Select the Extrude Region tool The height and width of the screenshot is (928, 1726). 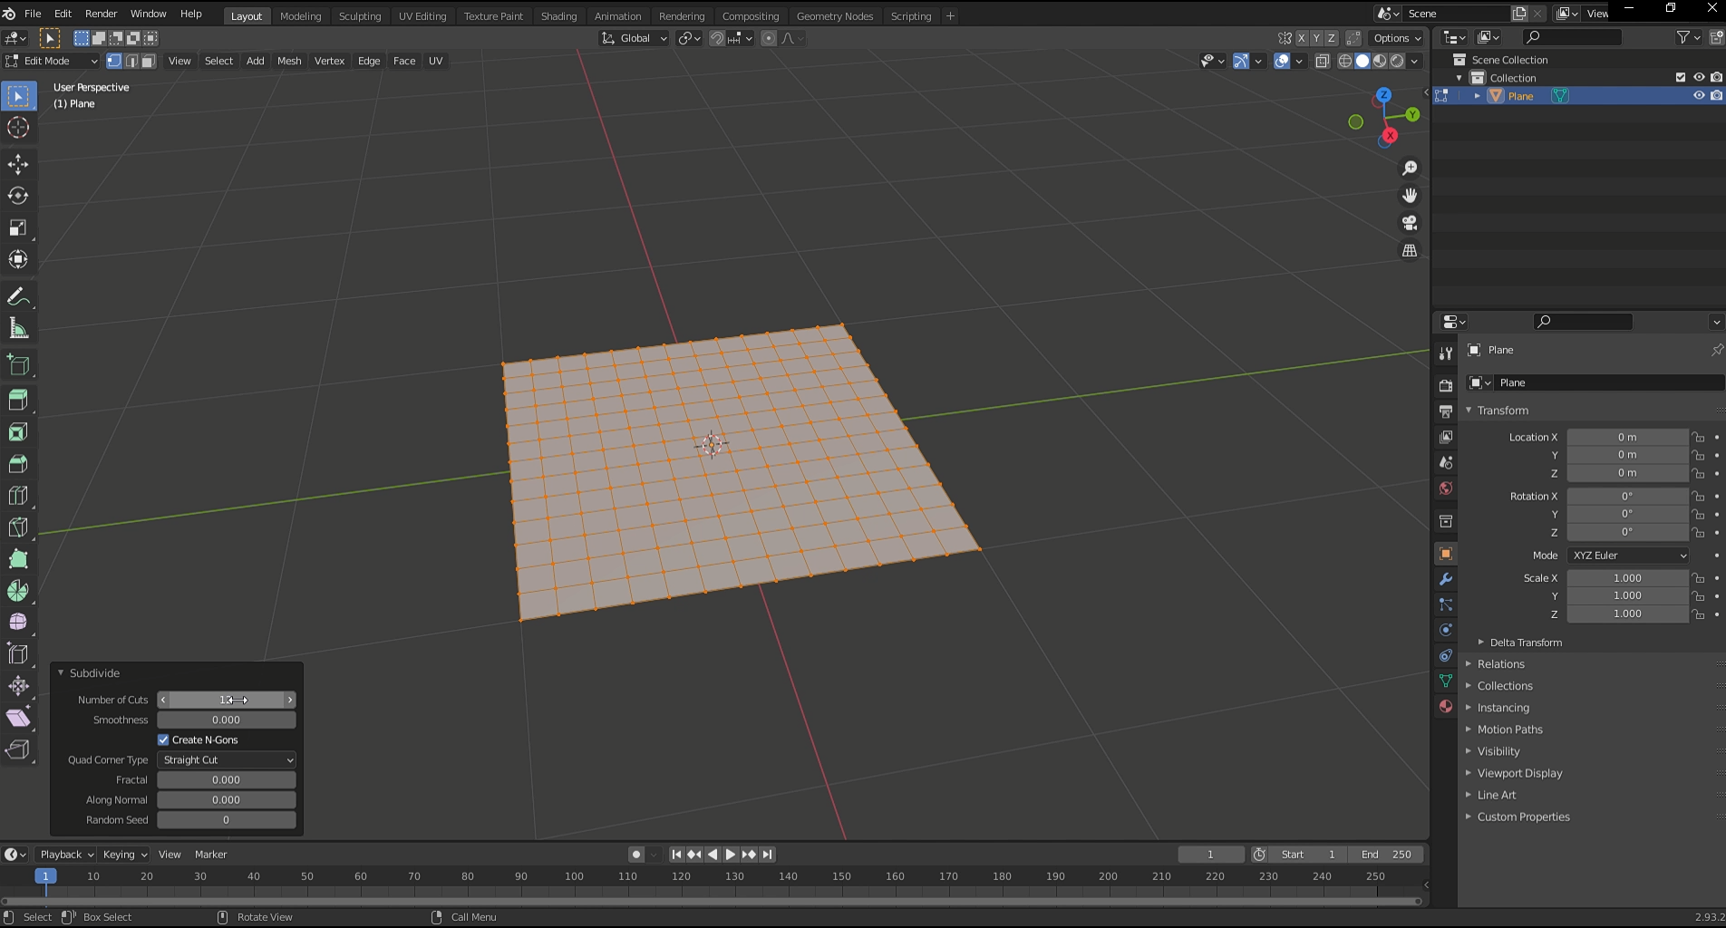pos(18,400)
